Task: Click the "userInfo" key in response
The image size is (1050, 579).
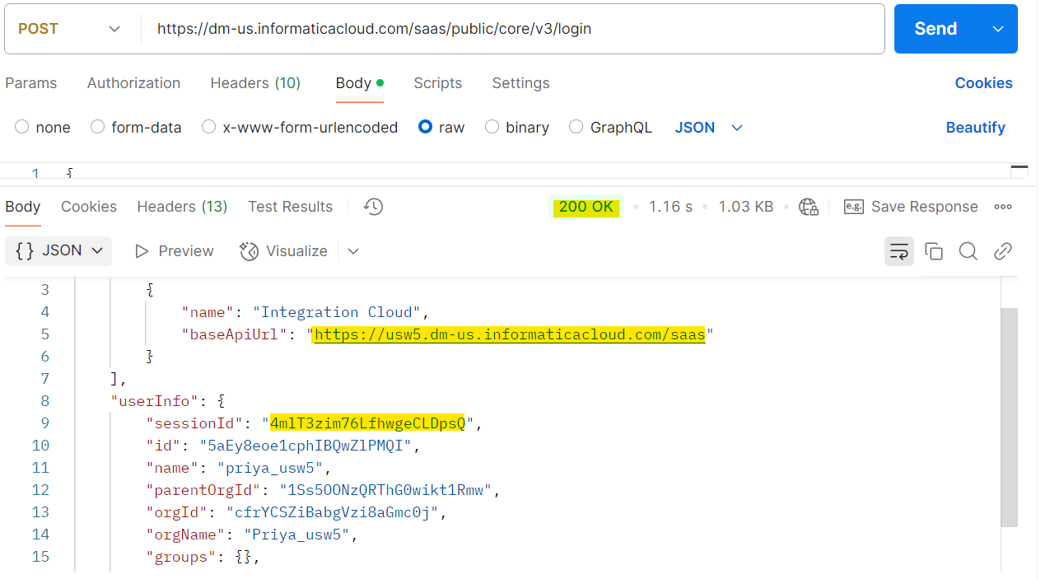Action: point(156,401)
